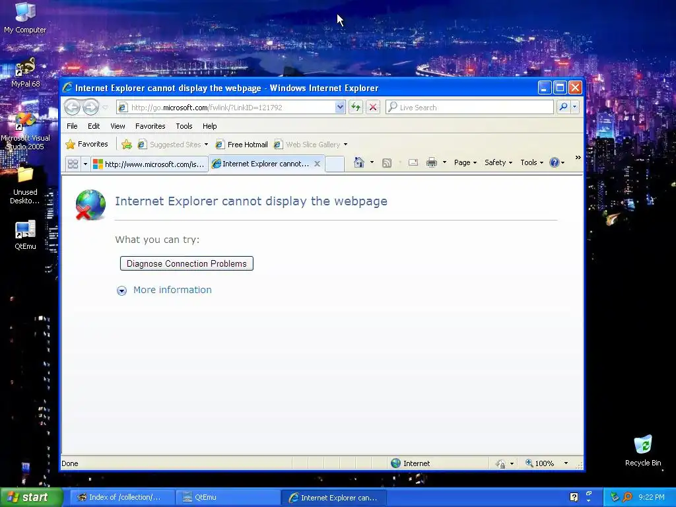This screenshot has height=507, width=676.
Task: Click the Print icon
Action: 432,162
